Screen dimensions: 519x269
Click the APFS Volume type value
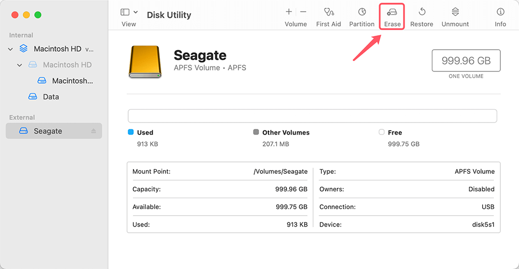click(x=475, y=172)
